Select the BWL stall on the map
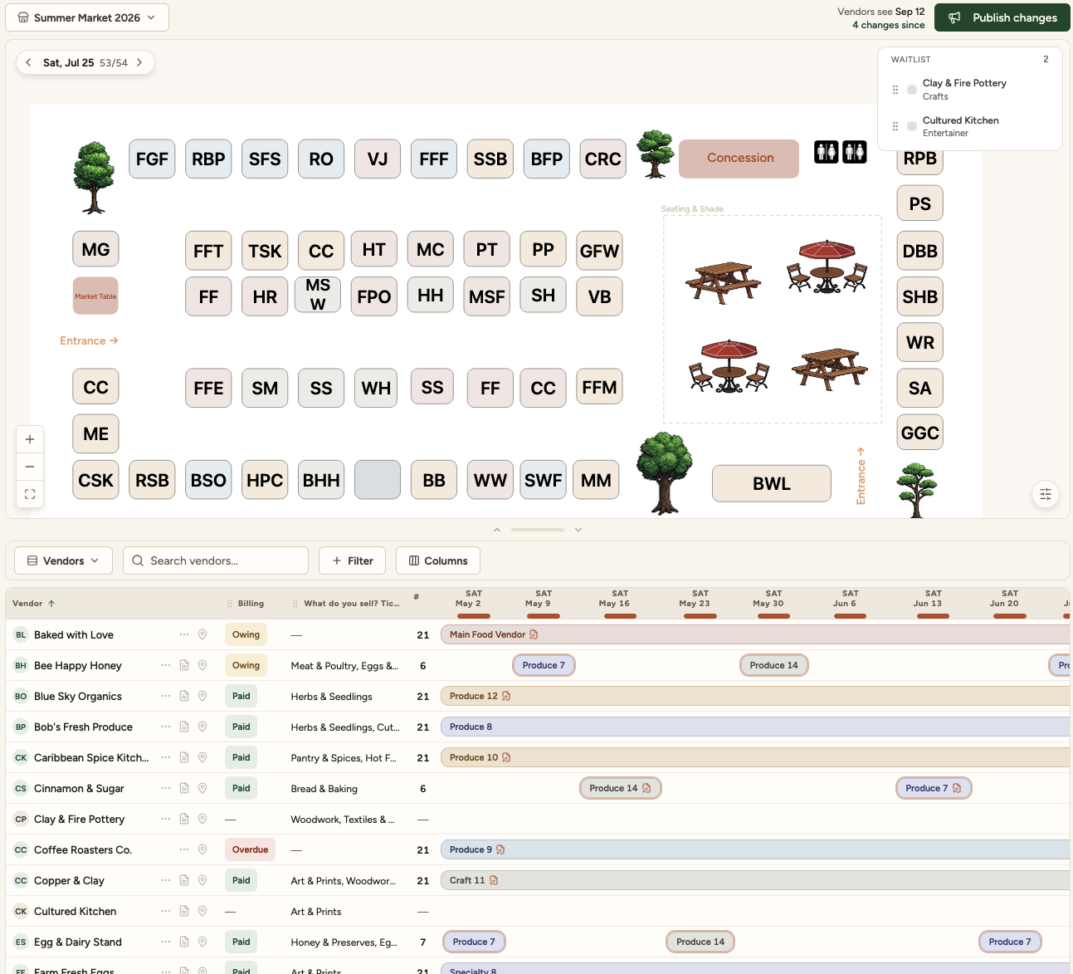The width and height of the screenshot is (1073, 974). [x=772, y=483]
